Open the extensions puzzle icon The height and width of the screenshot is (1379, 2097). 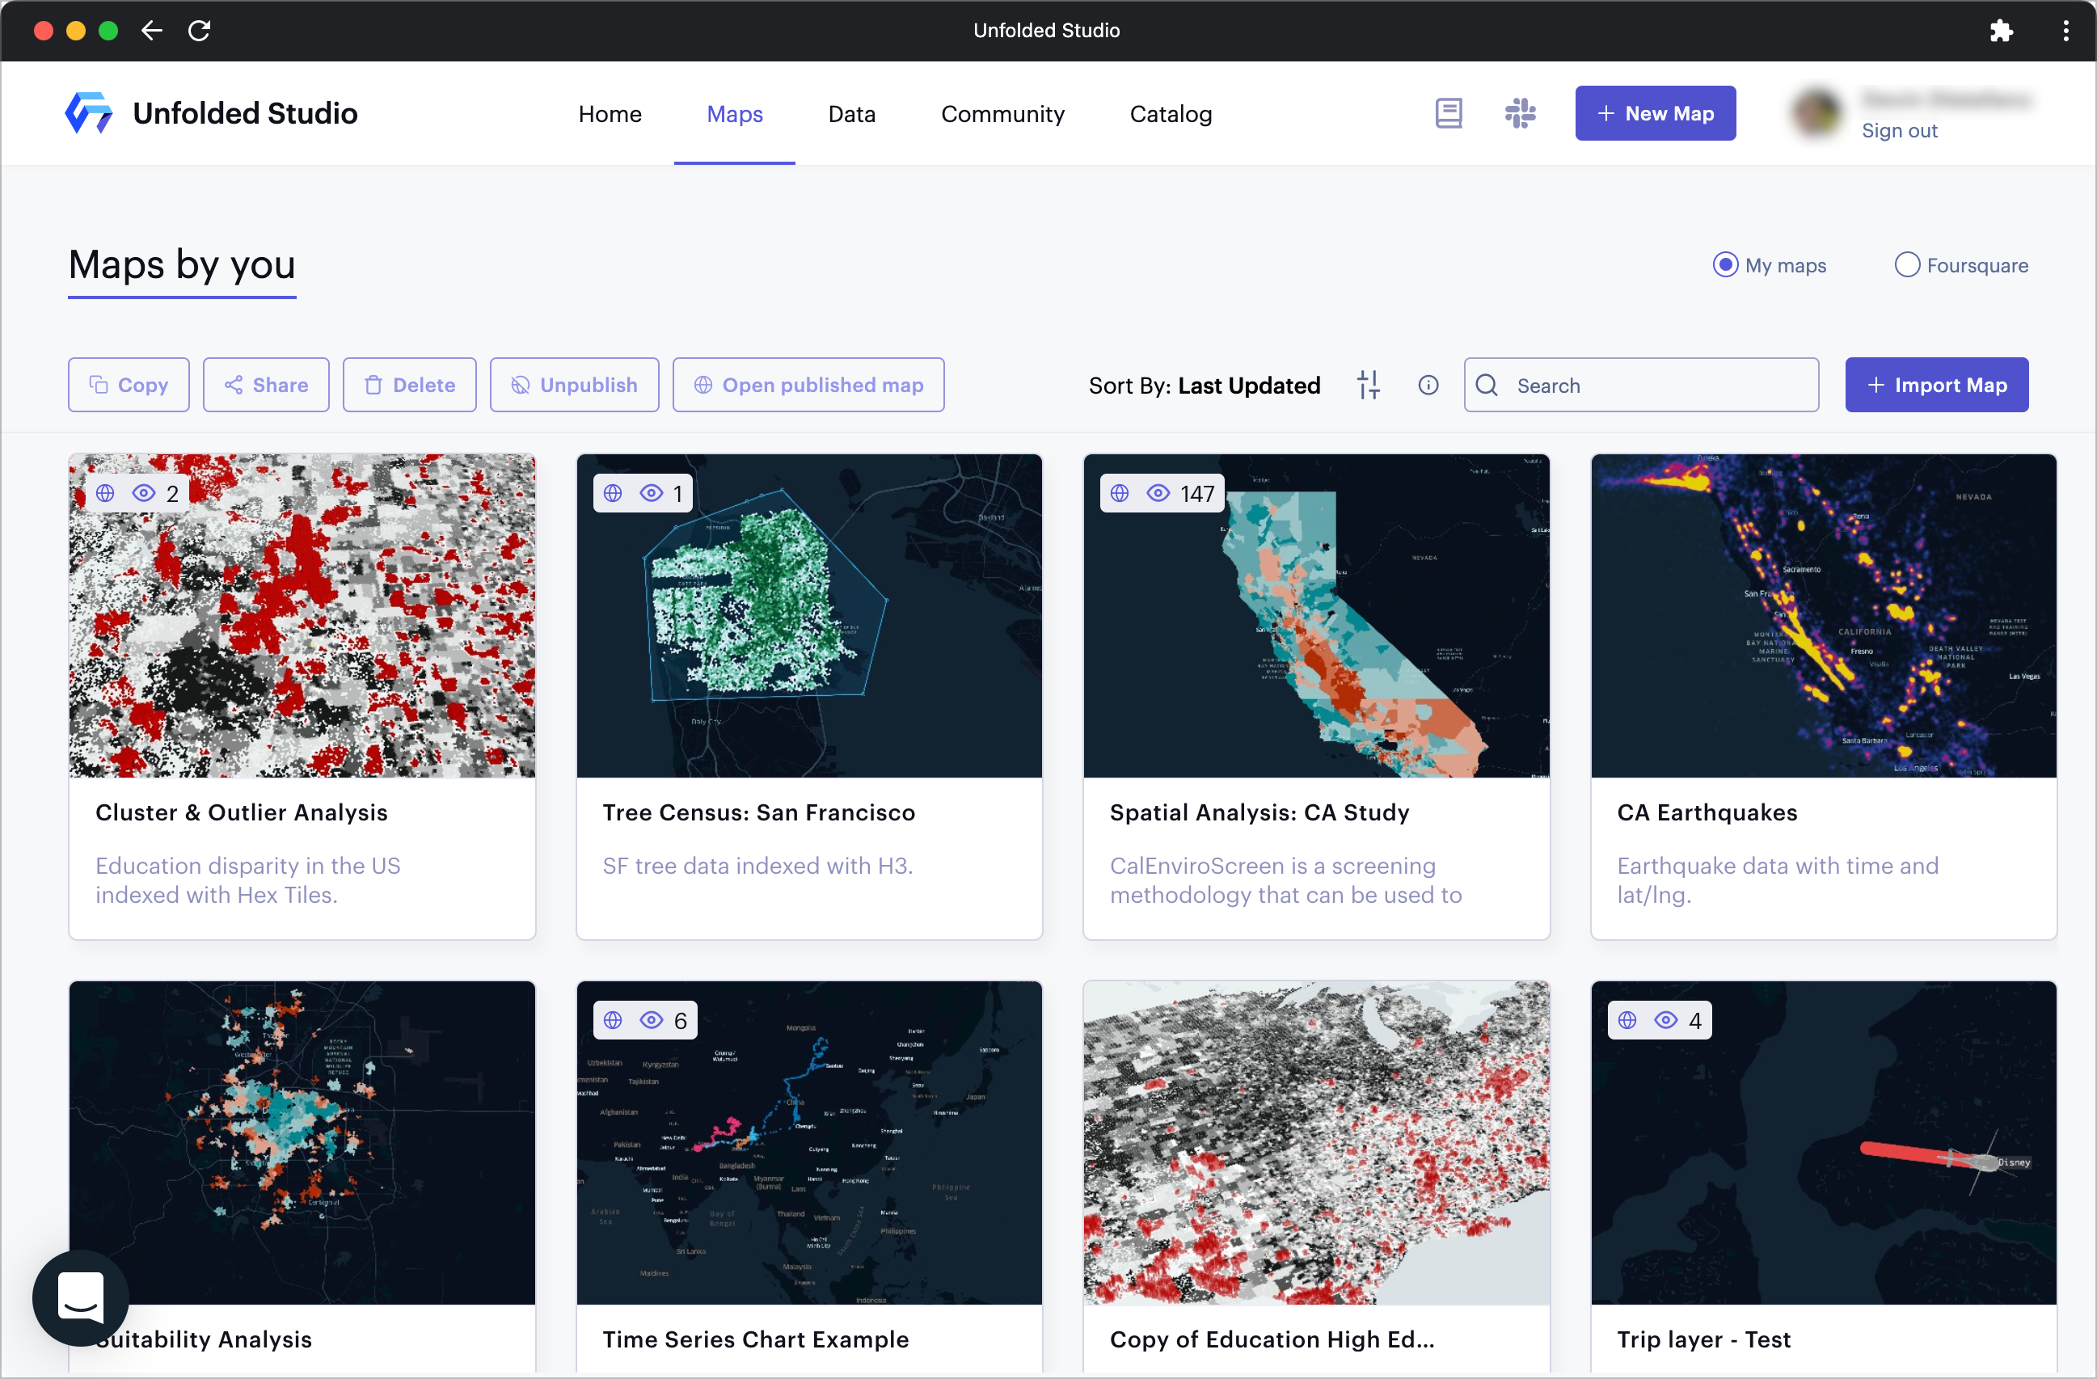pyautogui.click(x=2001, y=31)
